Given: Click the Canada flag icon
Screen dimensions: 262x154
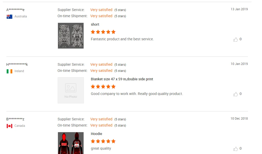Looking at the screenshot, I should point(9,126).
